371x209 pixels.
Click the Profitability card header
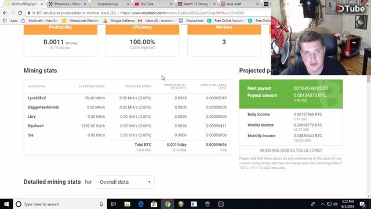(x=60, y=30)
